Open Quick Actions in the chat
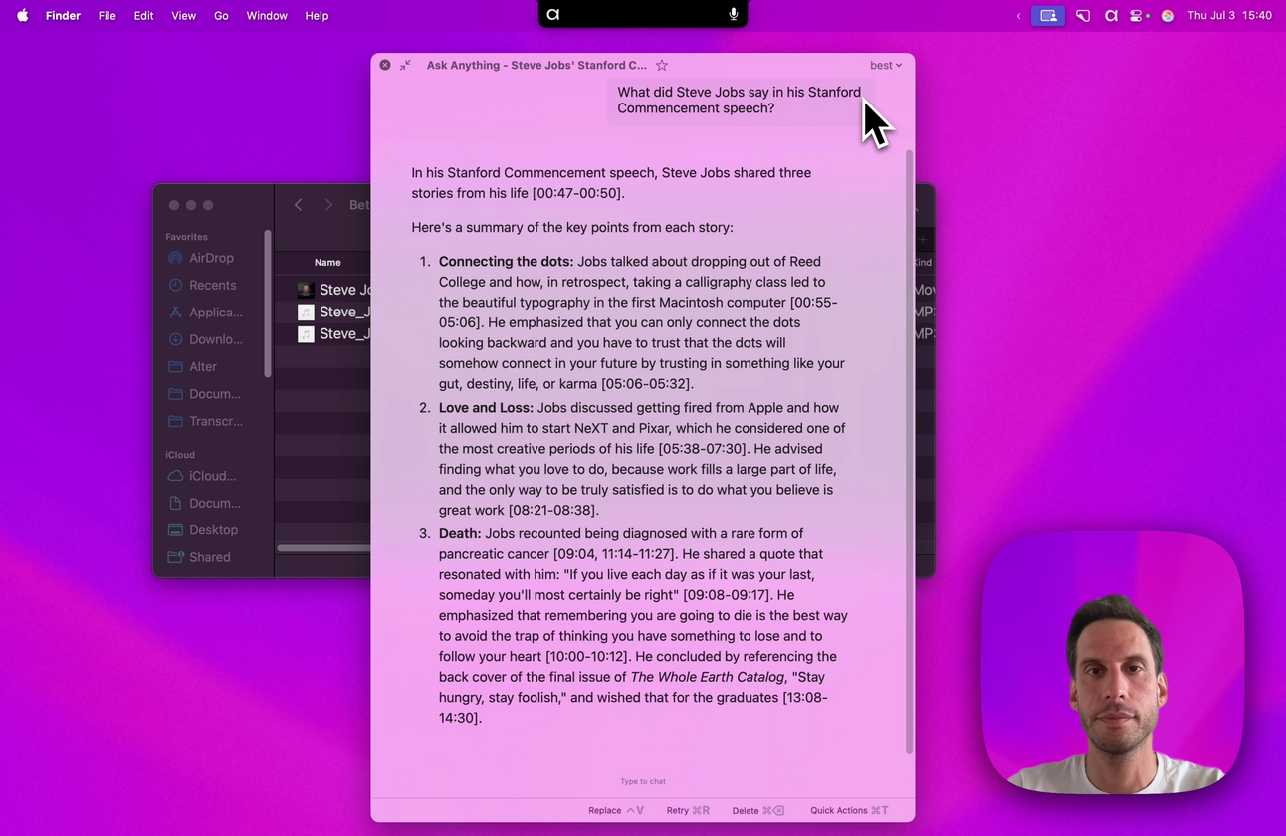 click(x=849, y=810)
